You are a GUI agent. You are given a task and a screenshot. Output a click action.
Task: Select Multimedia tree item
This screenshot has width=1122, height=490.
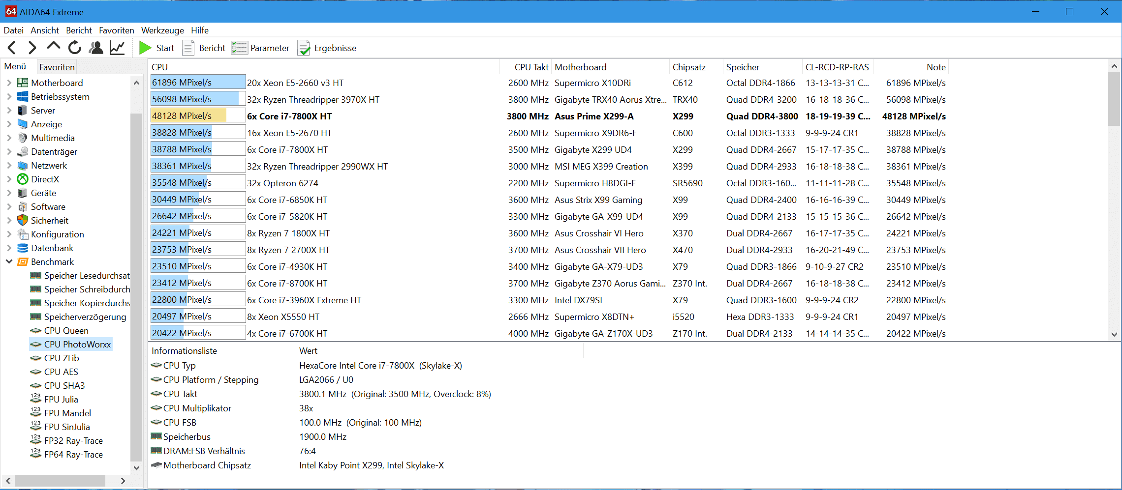[x=53, y=138]
